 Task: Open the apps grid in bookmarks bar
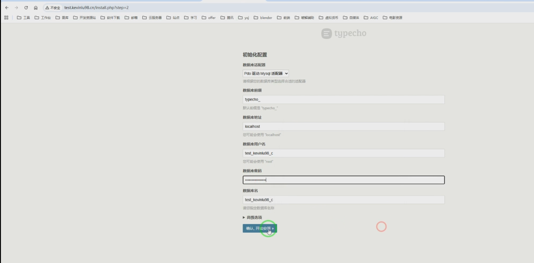point(6,18)
